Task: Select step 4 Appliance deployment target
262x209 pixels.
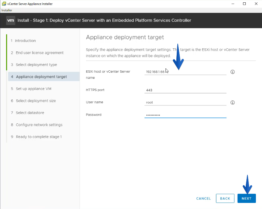Action: pyautogui.click(x=44, y=77)
